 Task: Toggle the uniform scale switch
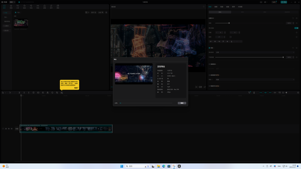(296, 28)
